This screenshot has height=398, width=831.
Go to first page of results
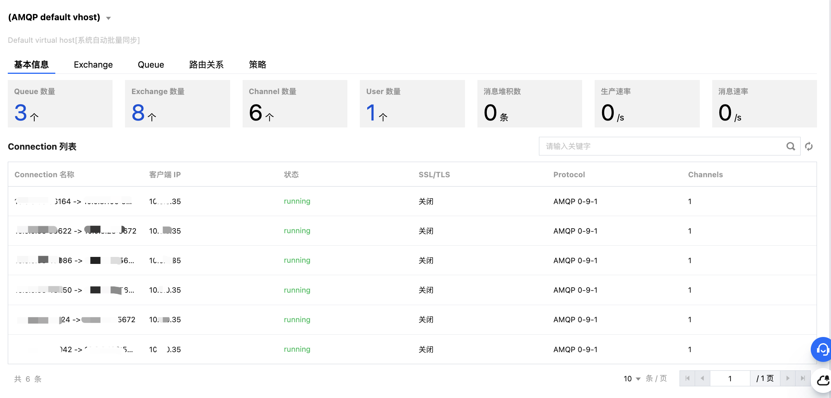tap(687, 378)
